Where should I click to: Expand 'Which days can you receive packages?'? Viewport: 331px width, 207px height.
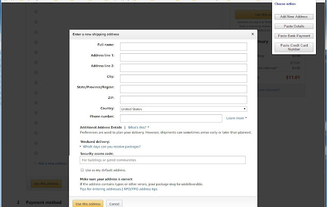[111, 146]
